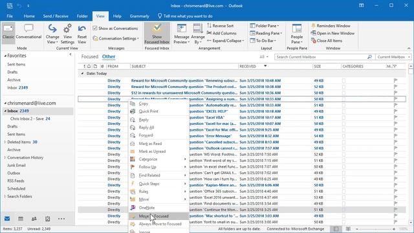Screen dimensions: 414x233
Task: Open View Settings
Action: [x=67, y=34]
